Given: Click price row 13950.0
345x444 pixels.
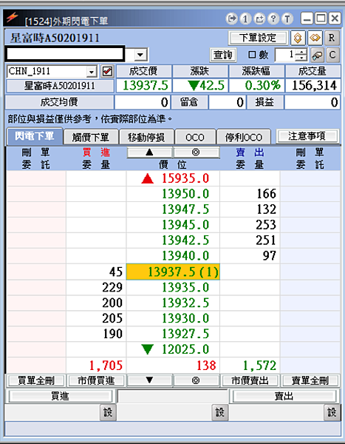Looking at the screenshot, I should click(x=173, y=194).
